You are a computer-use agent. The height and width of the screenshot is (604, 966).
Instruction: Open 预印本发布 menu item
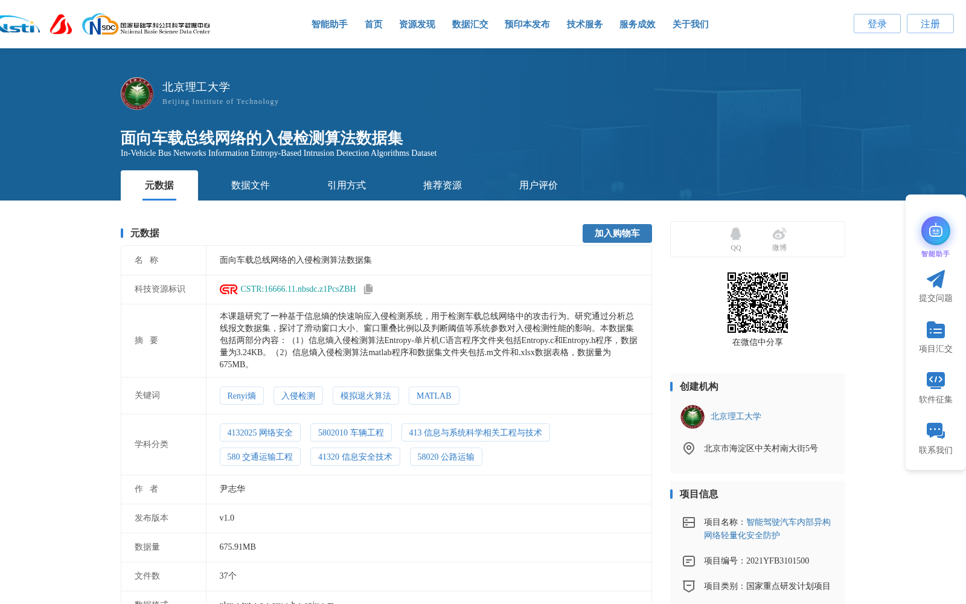(527, 24)
